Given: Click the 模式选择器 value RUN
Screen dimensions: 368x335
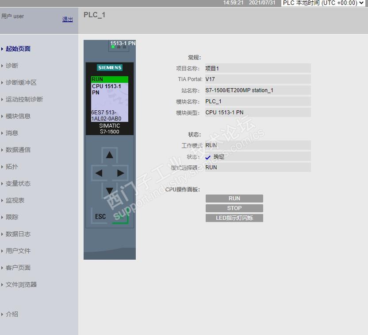Looking at the screenshot, I should click(x=258, y=167).
